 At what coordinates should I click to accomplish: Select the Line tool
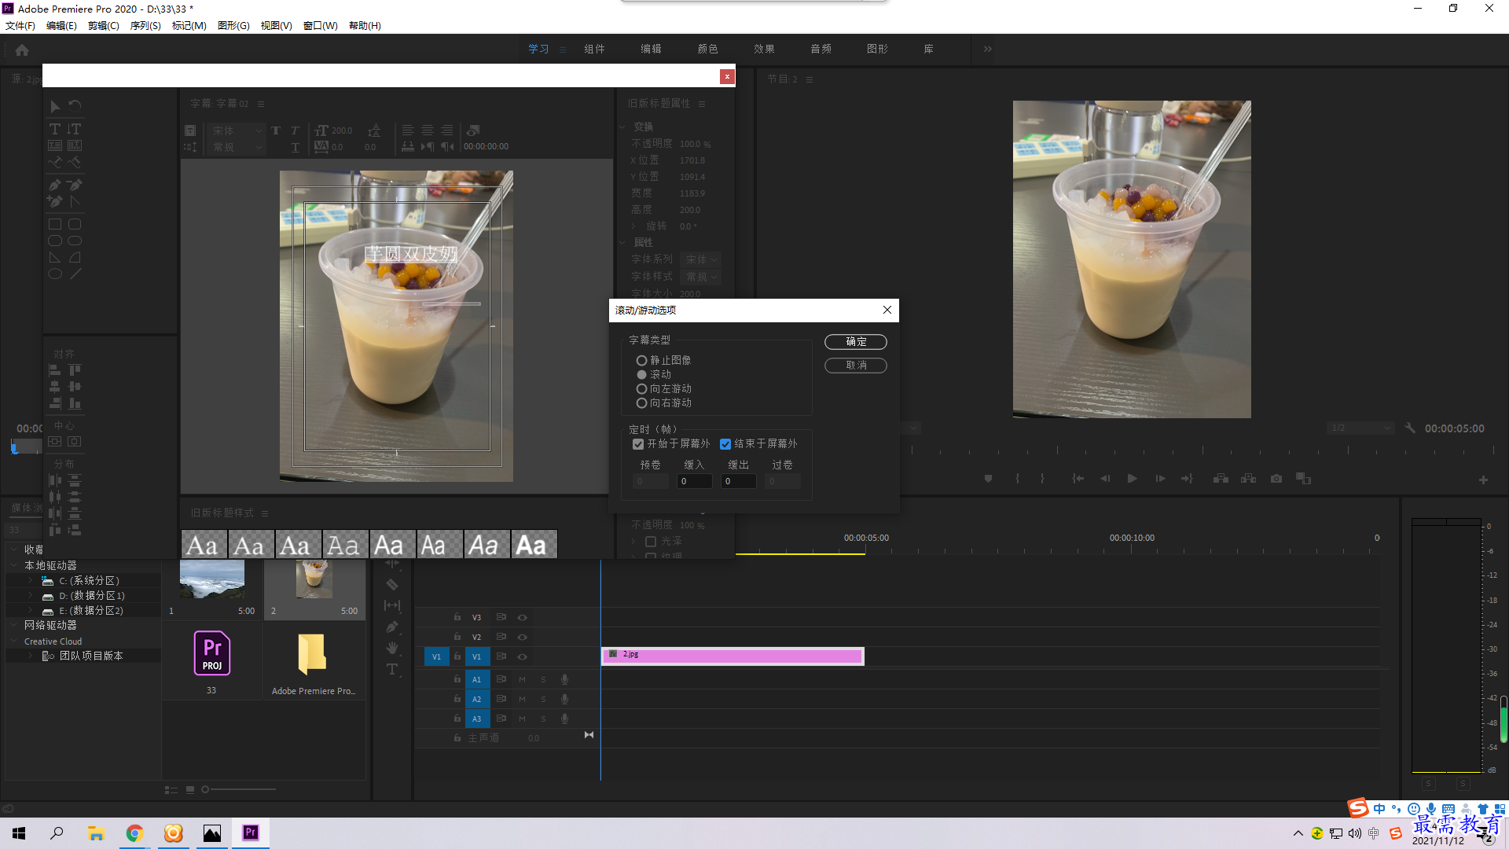coord(75,274)
